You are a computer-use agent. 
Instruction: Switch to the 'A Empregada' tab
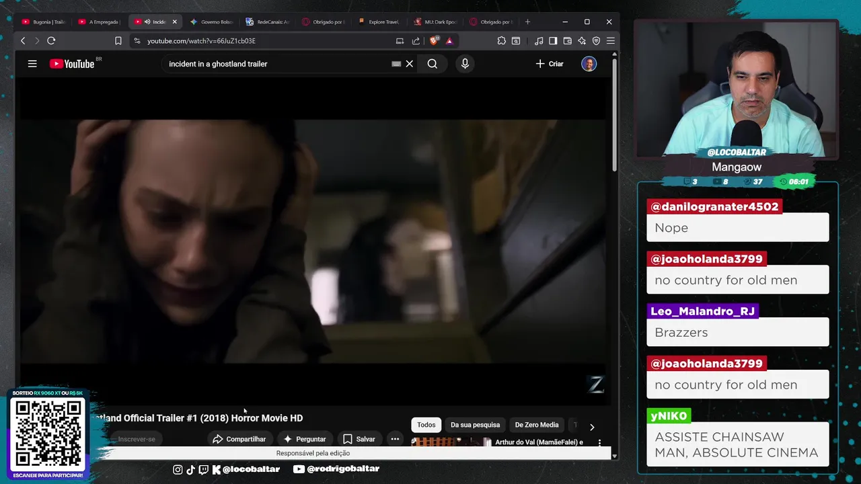100,22
